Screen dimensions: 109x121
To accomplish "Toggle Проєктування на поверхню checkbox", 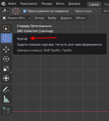I will (25, 11).
